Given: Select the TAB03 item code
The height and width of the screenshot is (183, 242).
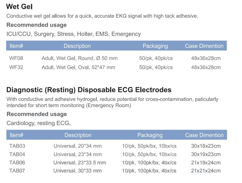Looking at the screenshot, I should click(17, 146).
